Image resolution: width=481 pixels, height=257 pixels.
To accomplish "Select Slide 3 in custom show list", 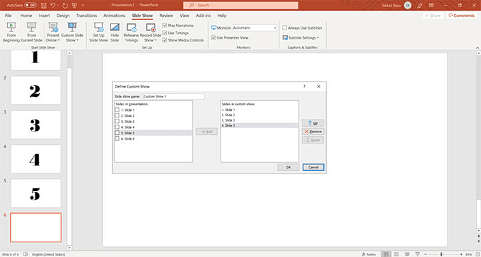I will pyautogui.click(x=259, y=120).
